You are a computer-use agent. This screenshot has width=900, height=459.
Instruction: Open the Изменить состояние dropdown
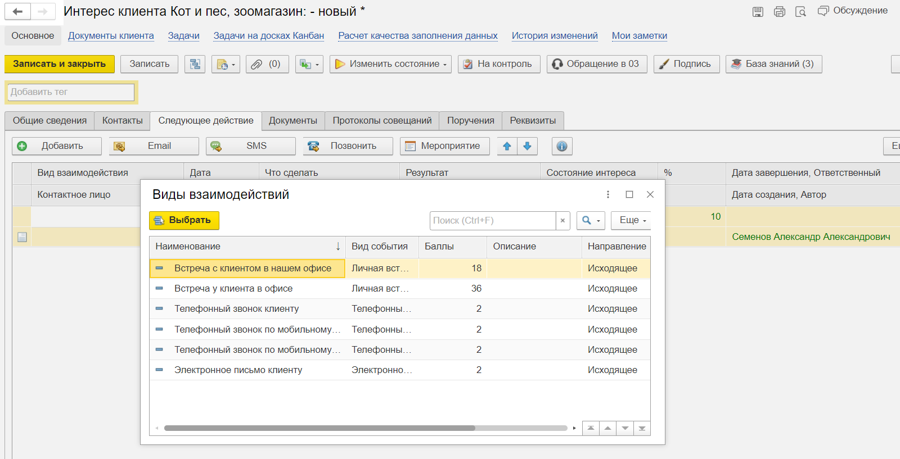coord(390,64)
